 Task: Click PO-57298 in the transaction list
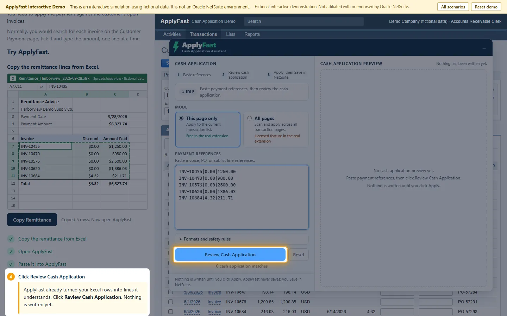coord(468,312)
